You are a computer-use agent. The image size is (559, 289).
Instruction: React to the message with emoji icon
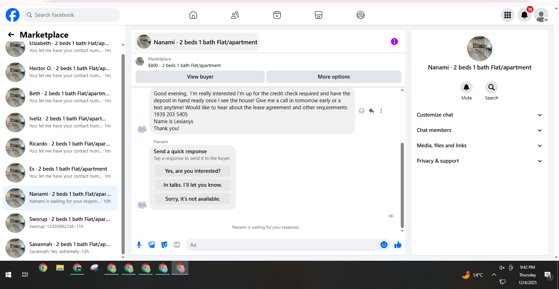tap(362, 111)
